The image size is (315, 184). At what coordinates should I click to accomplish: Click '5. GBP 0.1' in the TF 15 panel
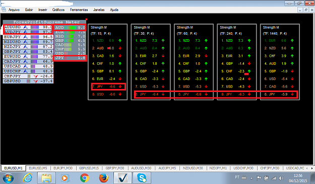(x=103, y=71)
